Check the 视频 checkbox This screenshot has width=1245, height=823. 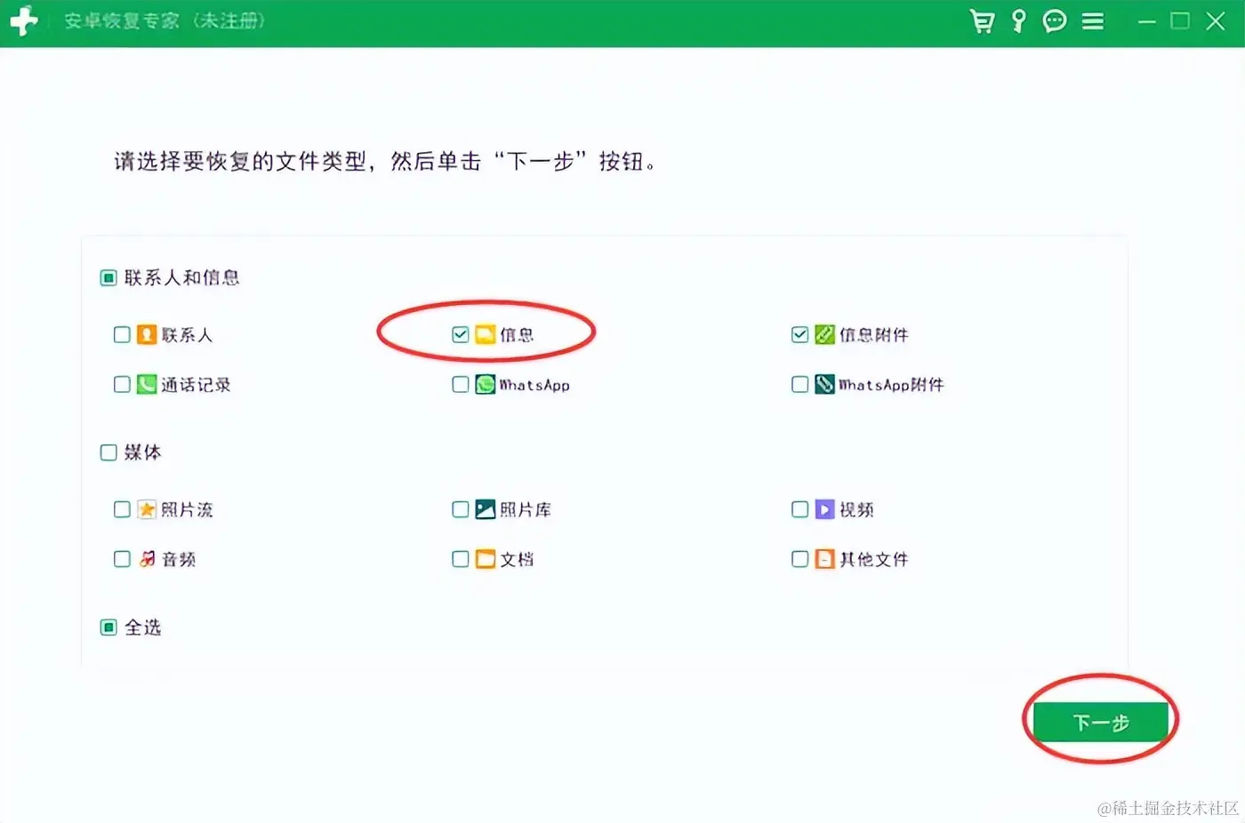tap(799, 509)
